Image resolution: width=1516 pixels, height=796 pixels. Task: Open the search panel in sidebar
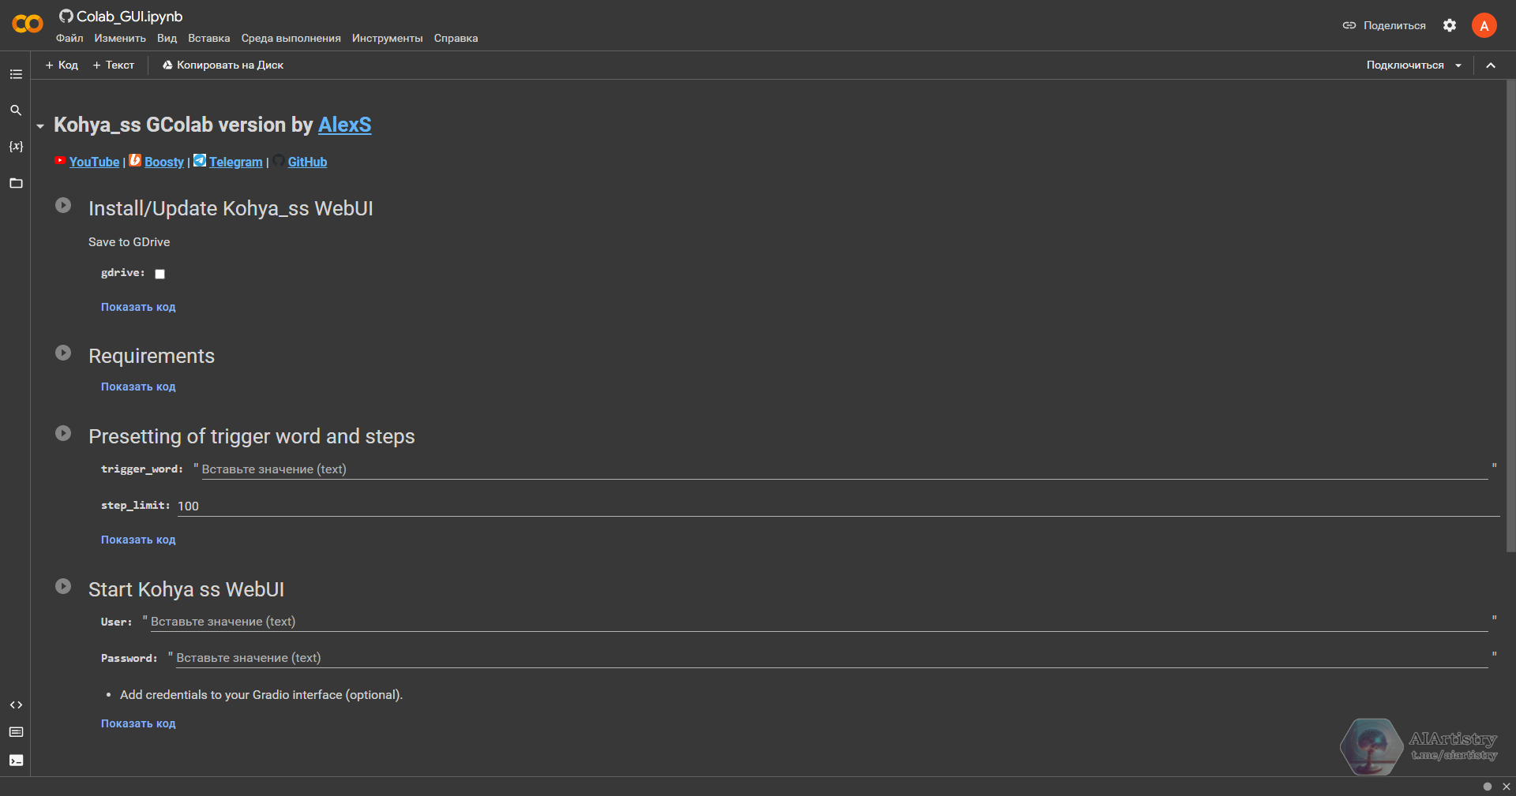(x=16, y=110)
